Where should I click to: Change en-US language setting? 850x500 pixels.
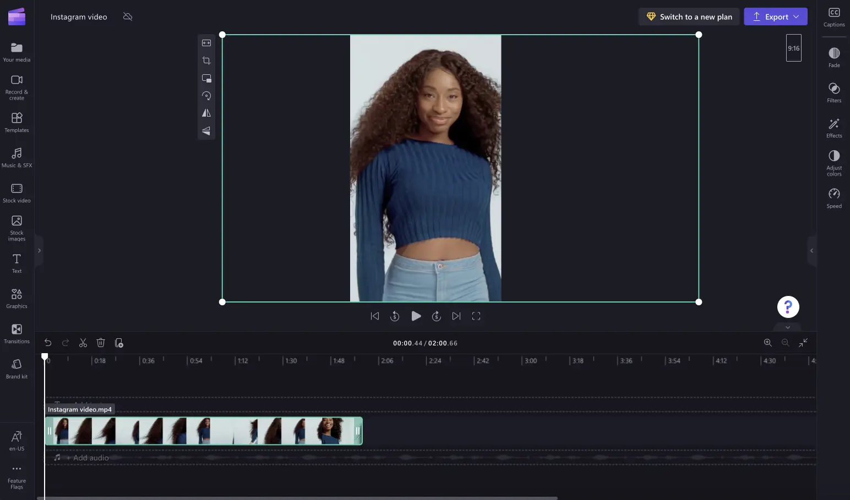click(x=17, y=441)
